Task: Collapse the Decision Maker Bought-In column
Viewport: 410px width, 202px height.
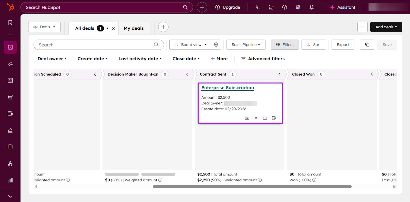Action: (187, 74)
